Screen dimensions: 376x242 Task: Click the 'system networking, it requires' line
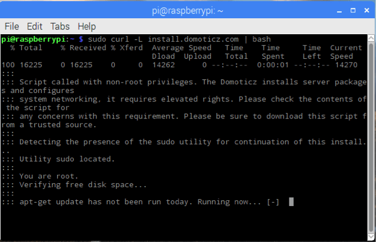(x=184, y=99)
